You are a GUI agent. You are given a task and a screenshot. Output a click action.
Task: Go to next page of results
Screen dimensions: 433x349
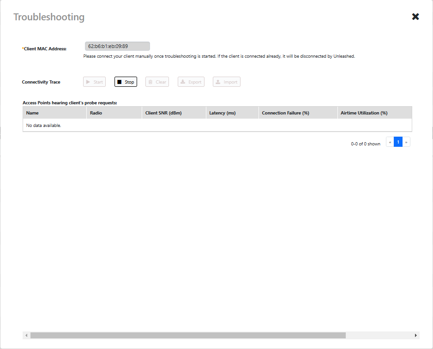coord(406,142)
